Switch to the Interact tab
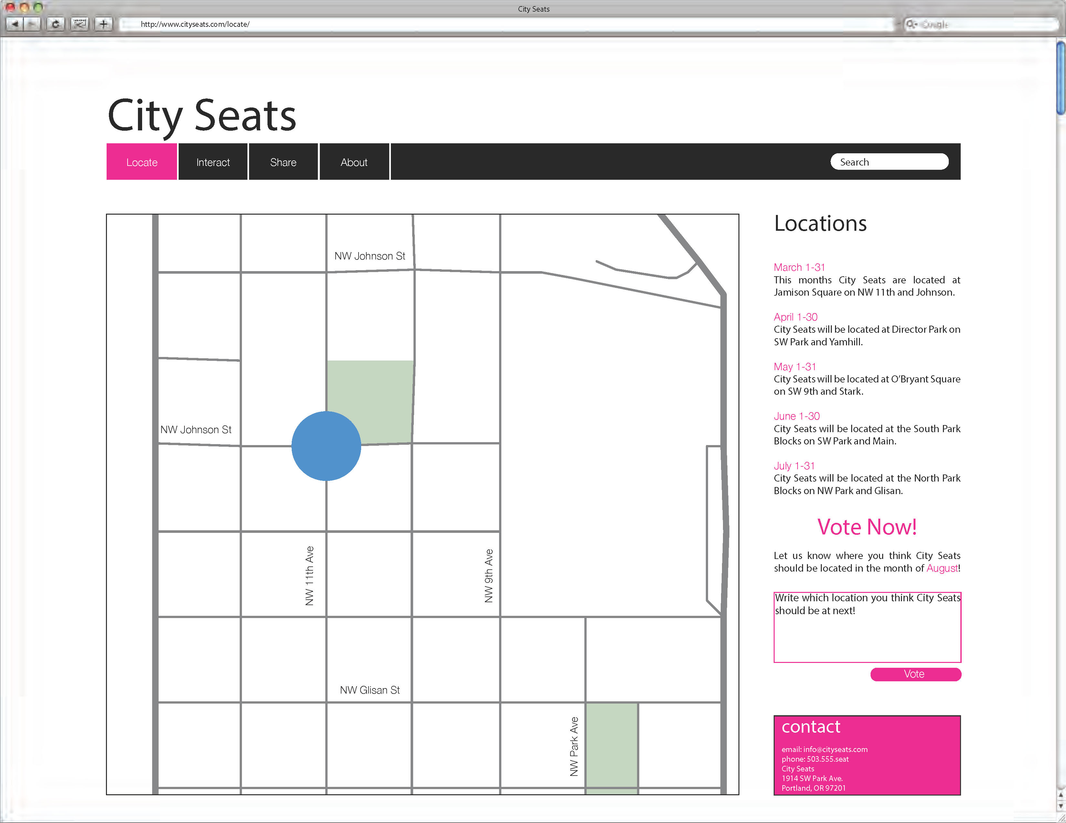This screenshot has width=1066, height=823. 213,162
